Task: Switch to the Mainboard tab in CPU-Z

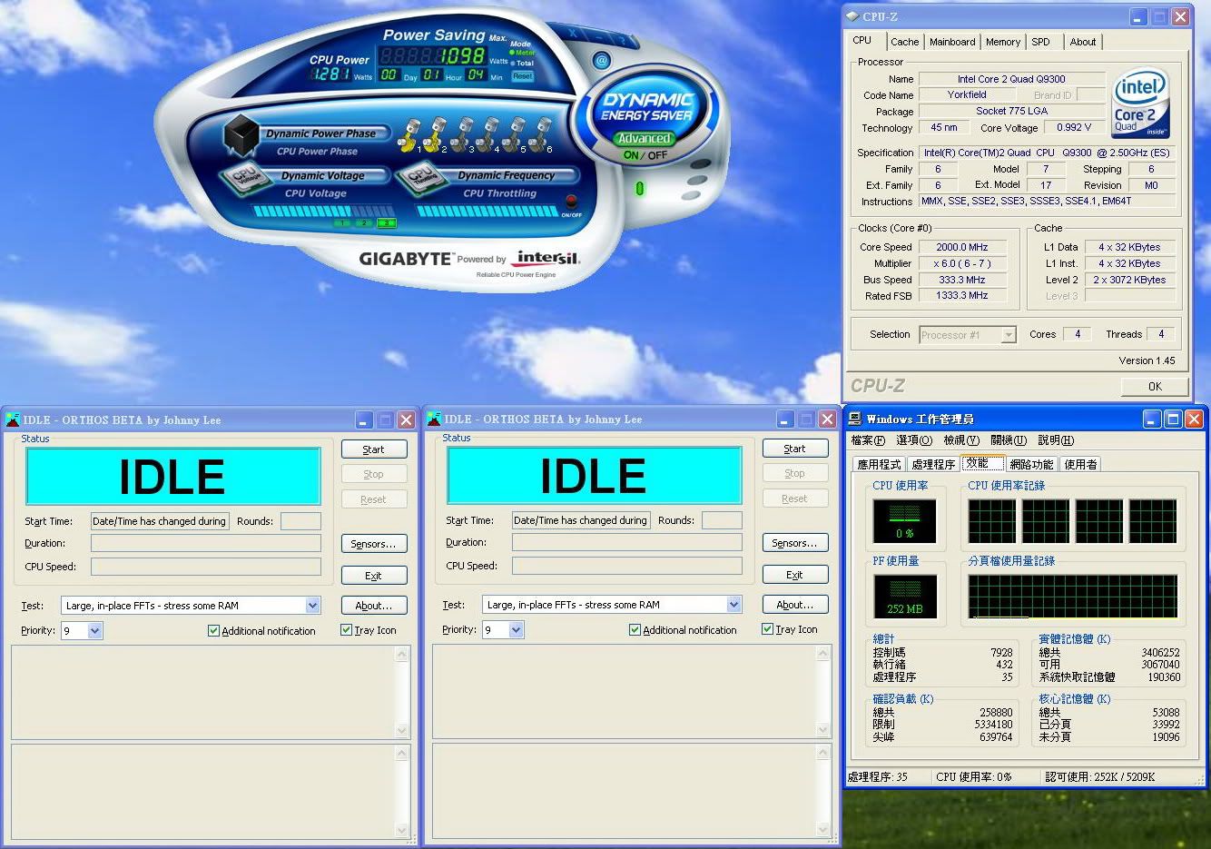Action: click(952, 42)
